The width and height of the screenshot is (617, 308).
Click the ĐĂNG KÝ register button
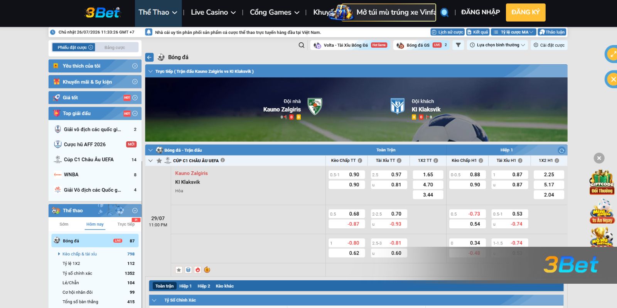(x=526, y=12)
